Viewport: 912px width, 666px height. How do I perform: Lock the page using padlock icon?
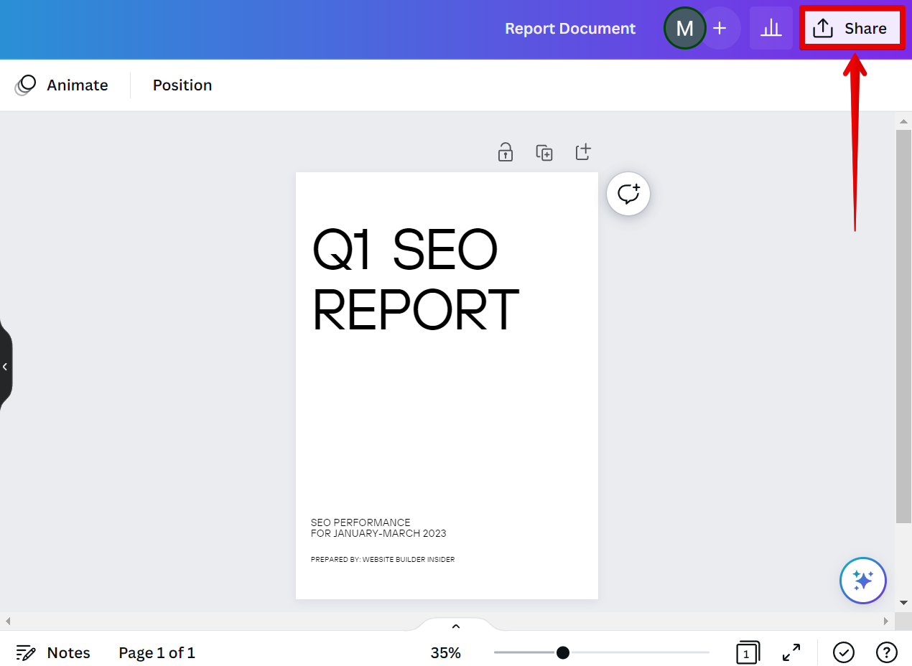[506, 152]
